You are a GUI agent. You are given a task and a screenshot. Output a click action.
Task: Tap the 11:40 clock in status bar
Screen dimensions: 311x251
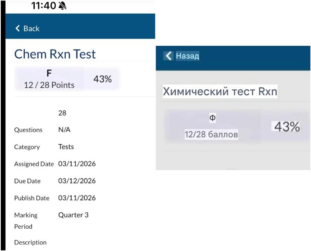pos(43,5)
